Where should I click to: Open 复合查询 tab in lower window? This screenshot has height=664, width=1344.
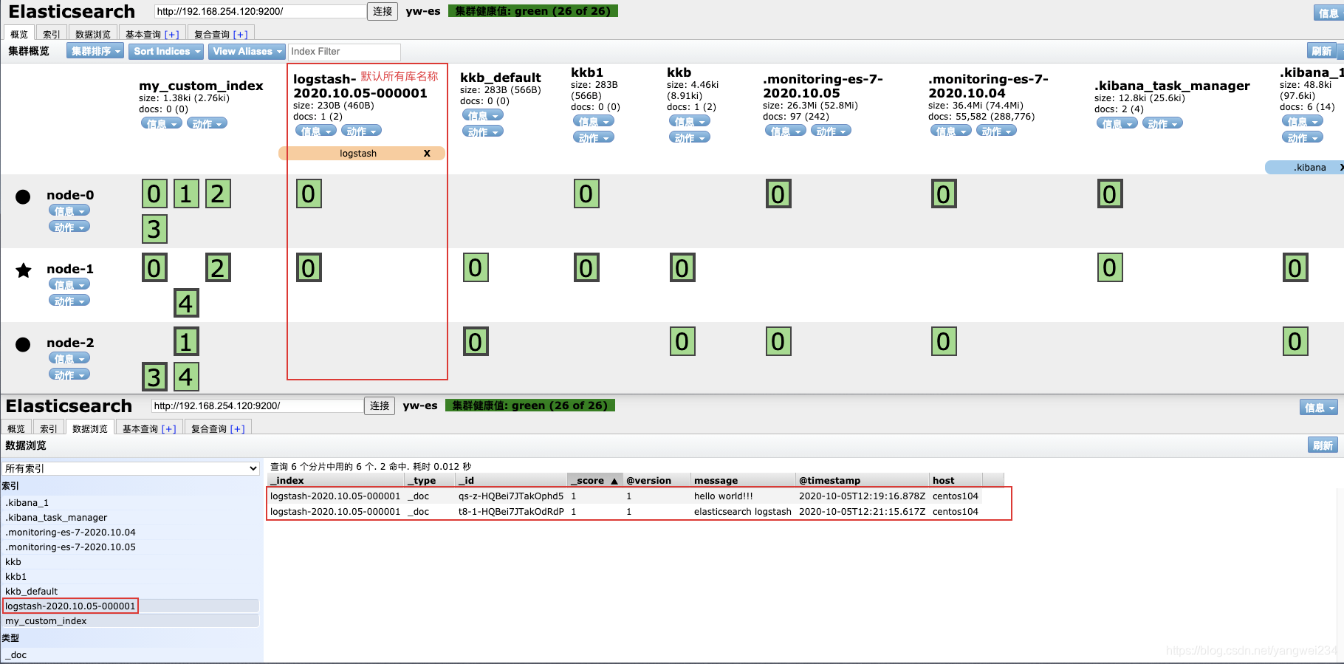pyautogui.click(x=218, y=428)
